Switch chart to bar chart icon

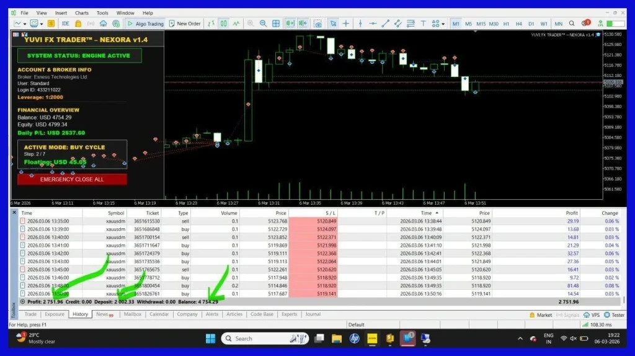(211, 24)
